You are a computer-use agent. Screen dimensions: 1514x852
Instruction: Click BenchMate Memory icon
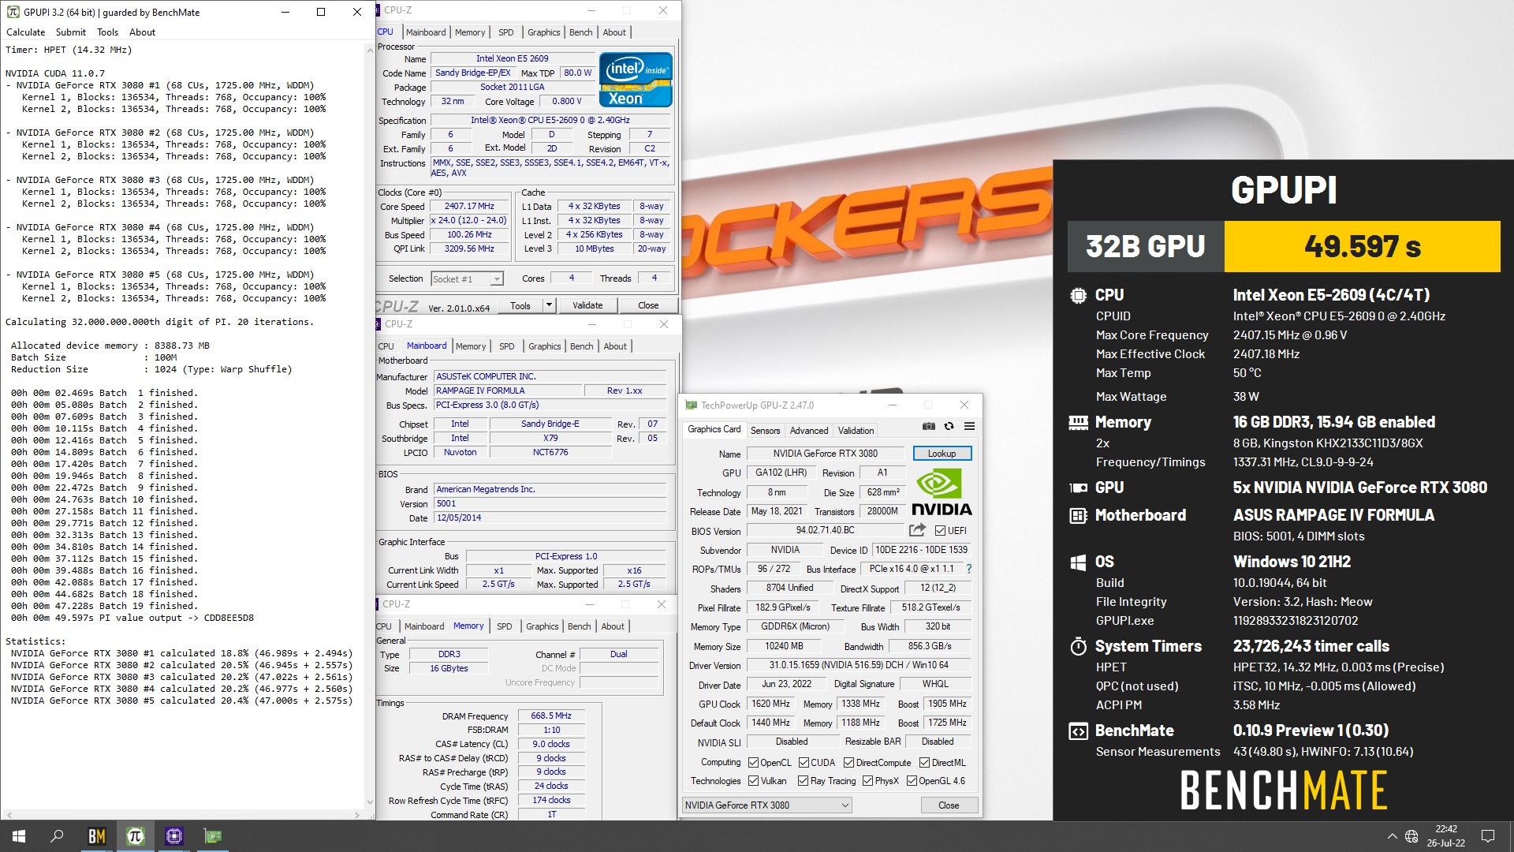[1078, 423]
